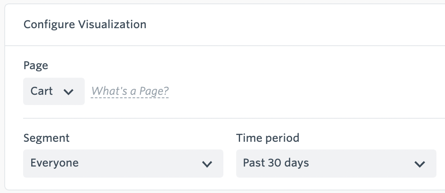Click the Configure Visualization heading
445x193 pixels.
pyautogui.click(x=85, y=24)
